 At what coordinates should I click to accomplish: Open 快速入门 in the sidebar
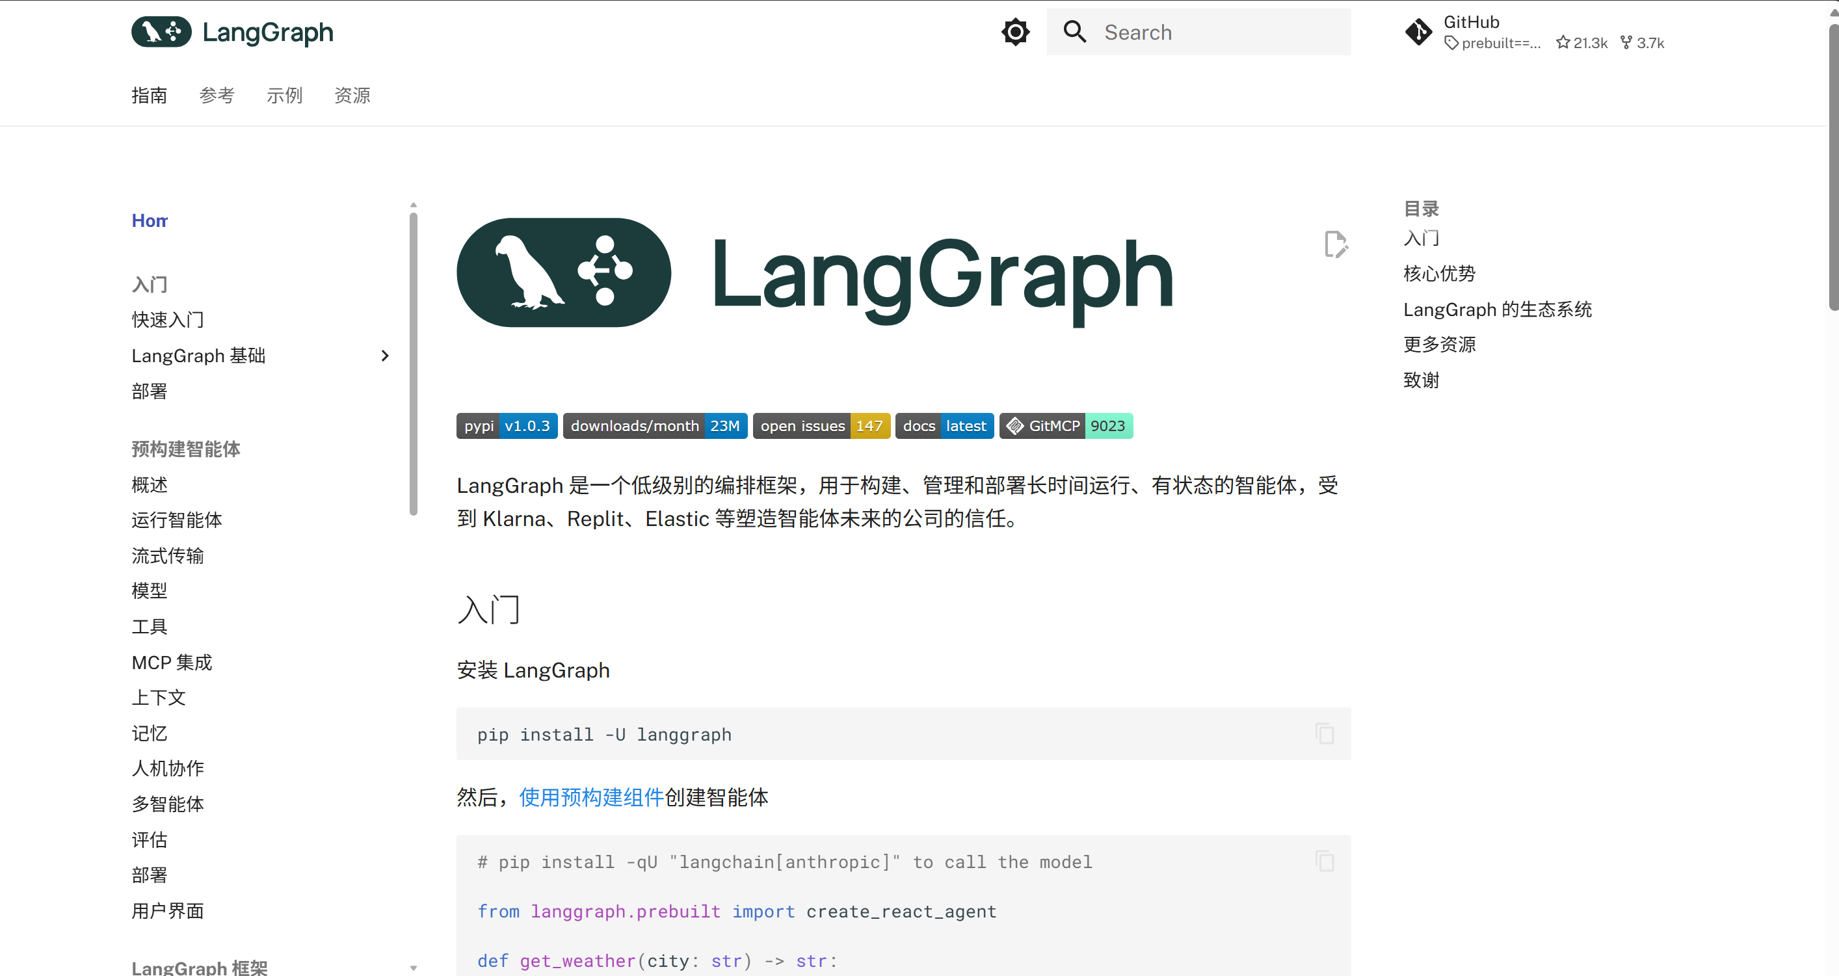pyautogui.click(x=168, y=320)
